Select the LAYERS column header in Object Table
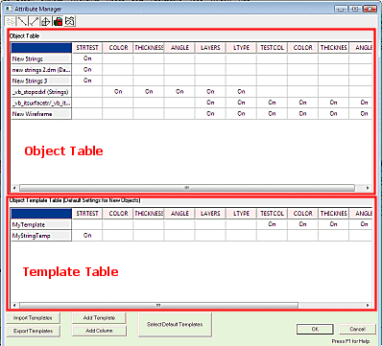This screenshot has height=346, width=382. coord(210,48)
